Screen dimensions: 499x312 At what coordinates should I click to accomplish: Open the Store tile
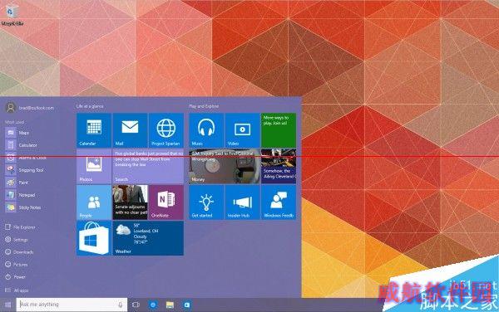coord(94,238)
